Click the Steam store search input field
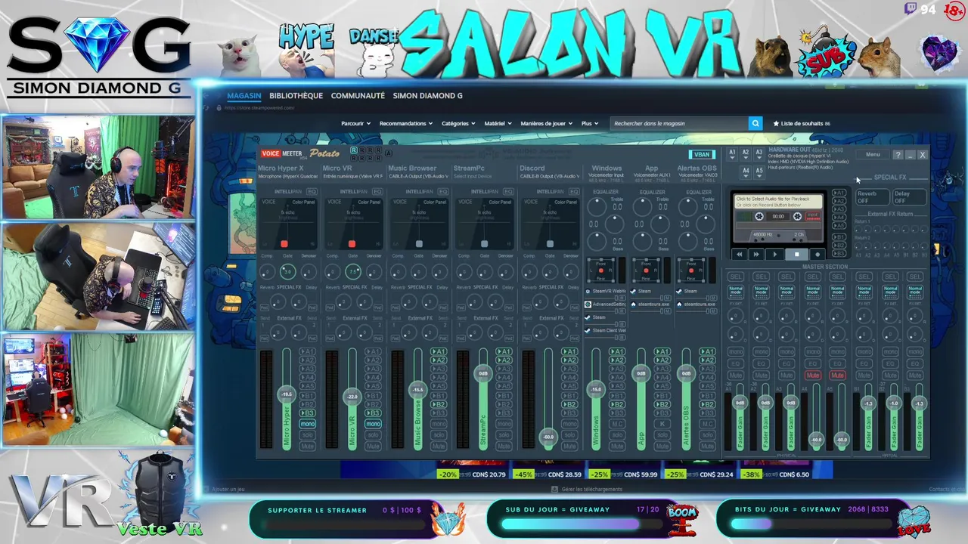968x544 pixels. (679, 123)
